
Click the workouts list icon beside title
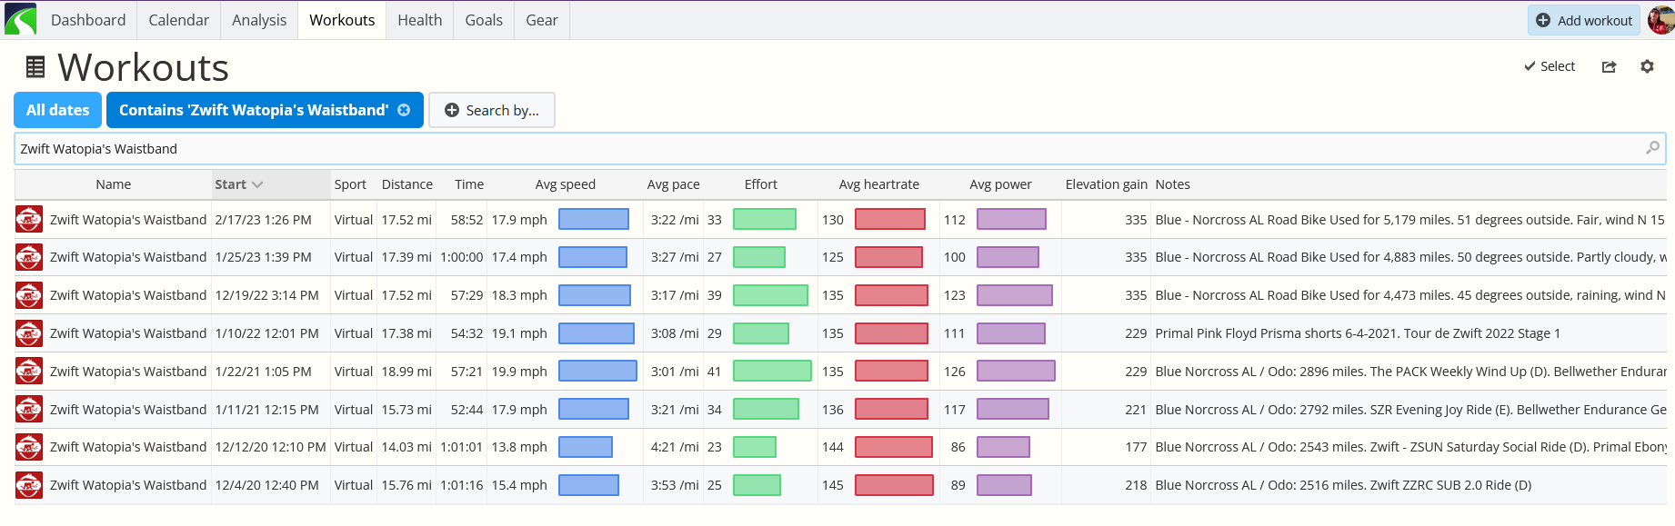35,67
